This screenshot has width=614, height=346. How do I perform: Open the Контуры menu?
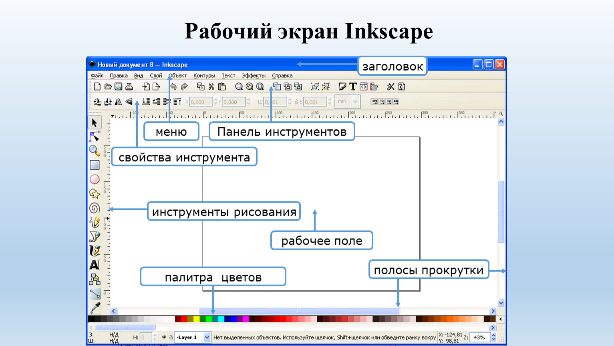(204, 76)
